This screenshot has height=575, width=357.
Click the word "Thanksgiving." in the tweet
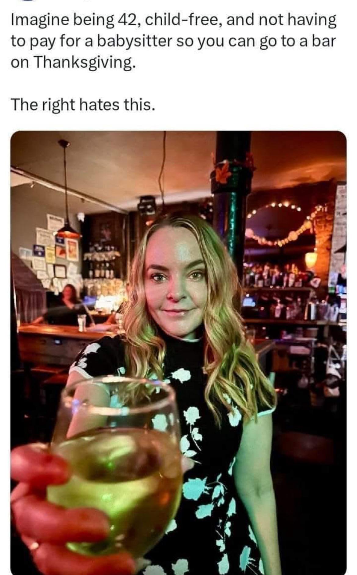(85, 62)
